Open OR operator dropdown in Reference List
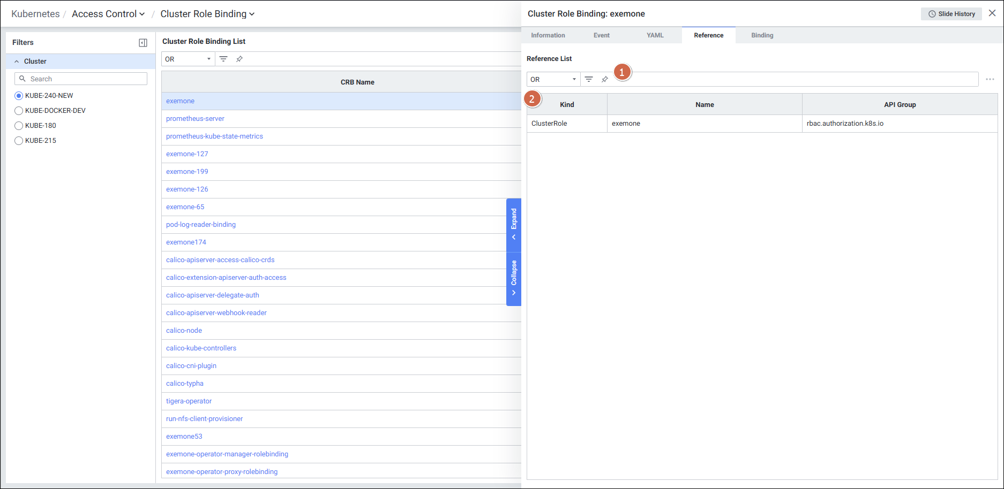The image size is (1004, 489). [x=553, y=79]
